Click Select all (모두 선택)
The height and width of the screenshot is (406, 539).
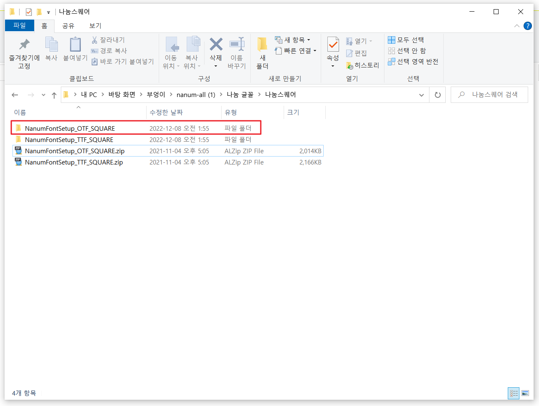click(x=406, y=40)
